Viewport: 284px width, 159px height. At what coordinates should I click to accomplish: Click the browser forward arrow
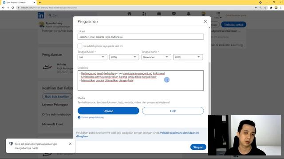click(8, 8)
